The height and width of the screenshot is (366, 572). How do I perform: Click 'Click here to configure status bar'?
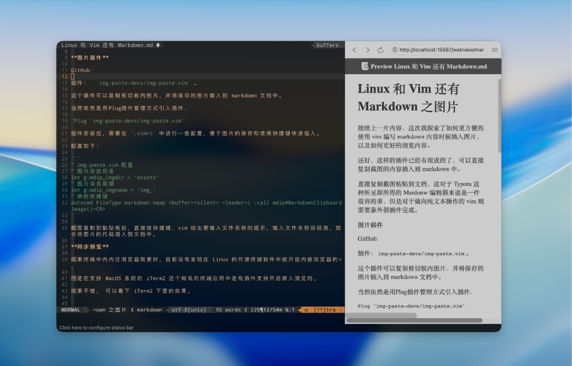pyautogui.click(x=96, y=328)
